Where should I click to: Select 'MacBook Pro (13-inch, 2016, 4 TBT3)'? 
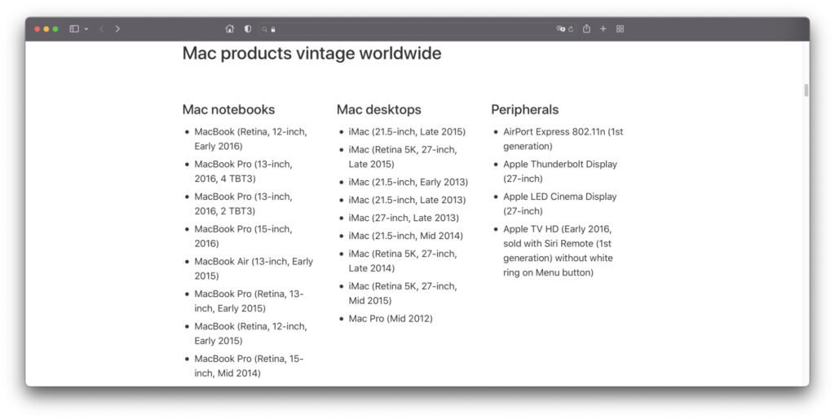coord(243,171)
